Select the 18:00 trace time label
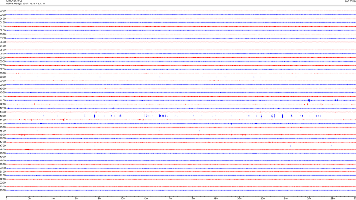 coord(3,150)
